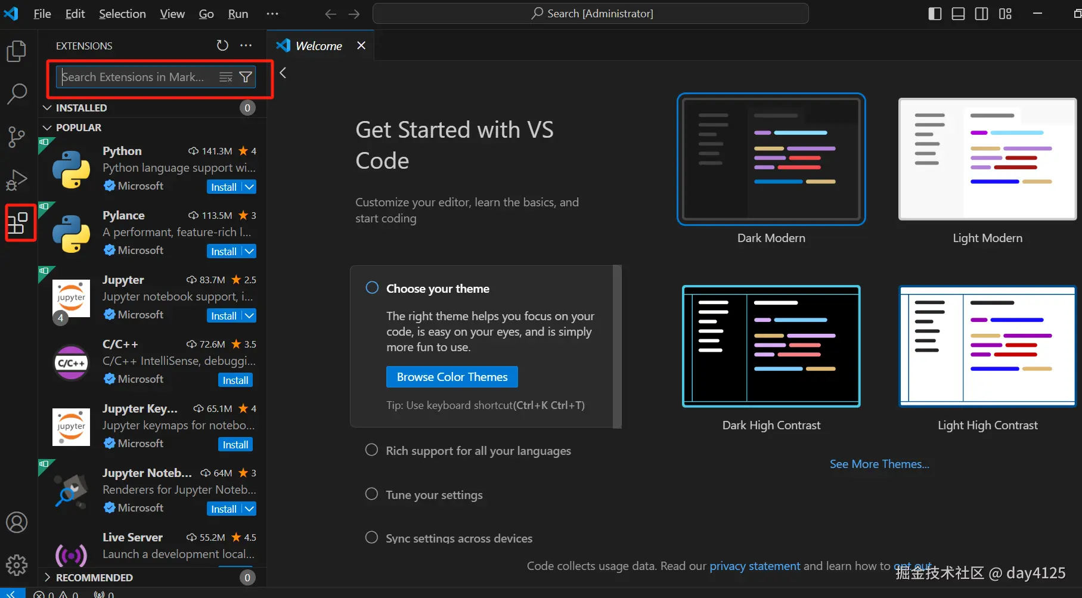Select the Tune your settings step

point(371,494)
